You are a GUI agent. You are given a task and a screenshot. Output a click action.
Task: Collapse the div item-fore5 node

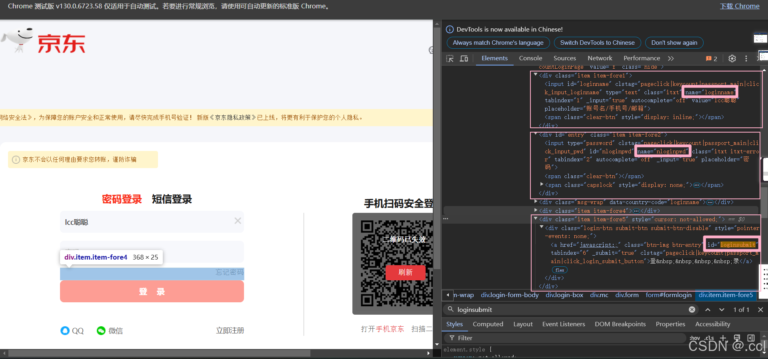point(535,219)
